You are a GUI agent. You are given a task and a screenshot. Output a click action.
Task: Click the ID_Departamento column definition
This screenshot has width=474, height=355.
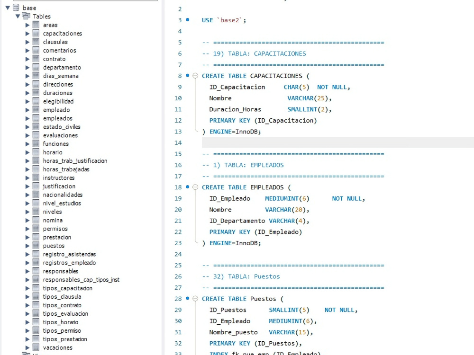pyautogui.click(x=259, y=221)
